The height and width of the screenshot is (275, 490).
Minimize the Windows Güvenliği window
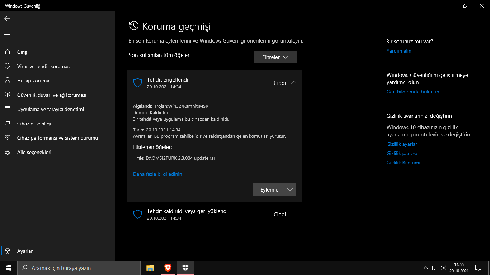449,6
